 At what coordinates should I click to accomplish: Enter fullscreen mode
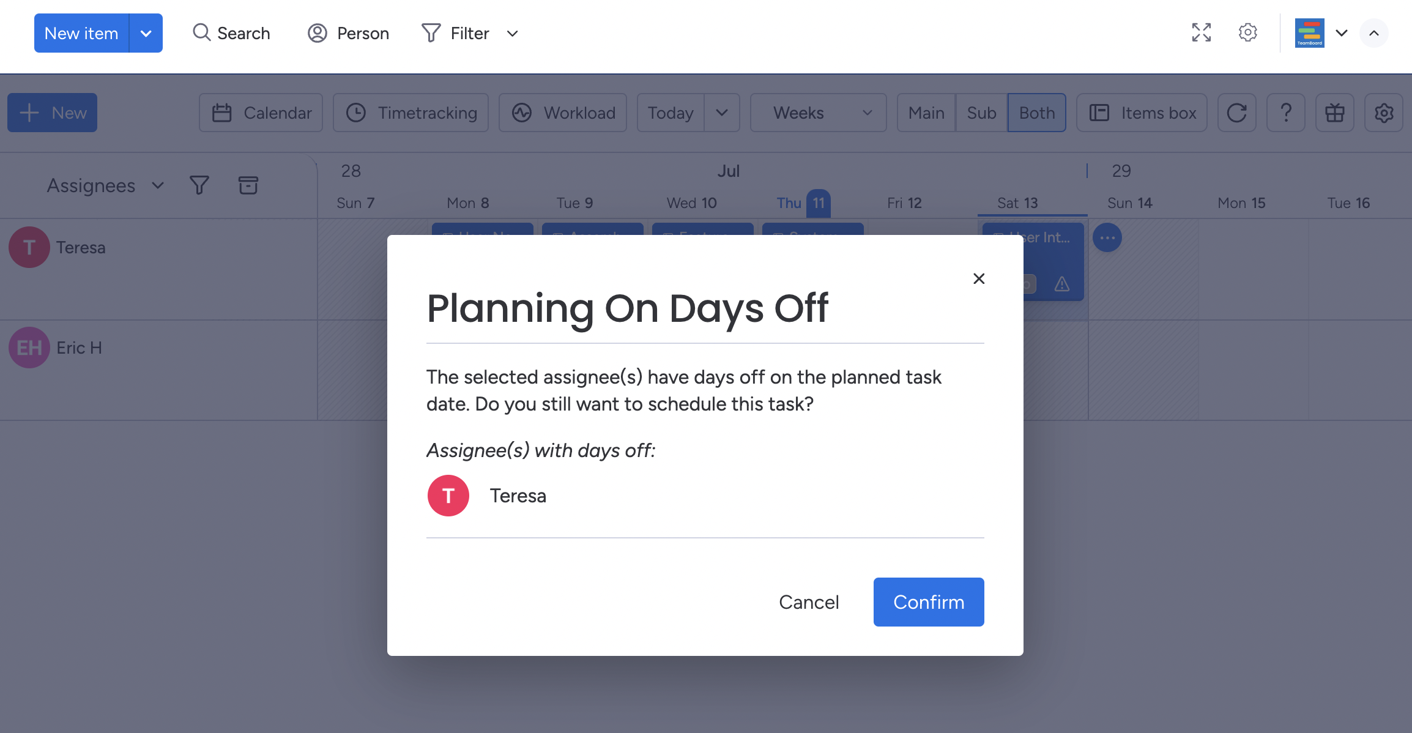pos(1201,33)
